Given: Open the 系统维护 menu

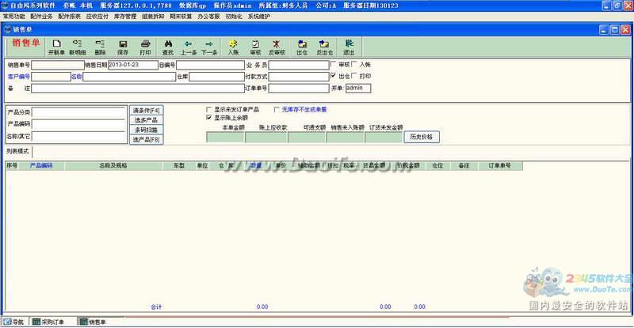Looking at the screenshot, I should (x=259, y=17).
